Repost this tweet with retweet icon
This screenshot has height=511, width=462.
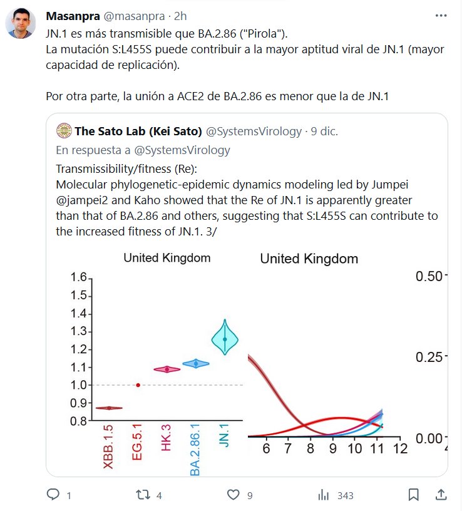(143, 495)
